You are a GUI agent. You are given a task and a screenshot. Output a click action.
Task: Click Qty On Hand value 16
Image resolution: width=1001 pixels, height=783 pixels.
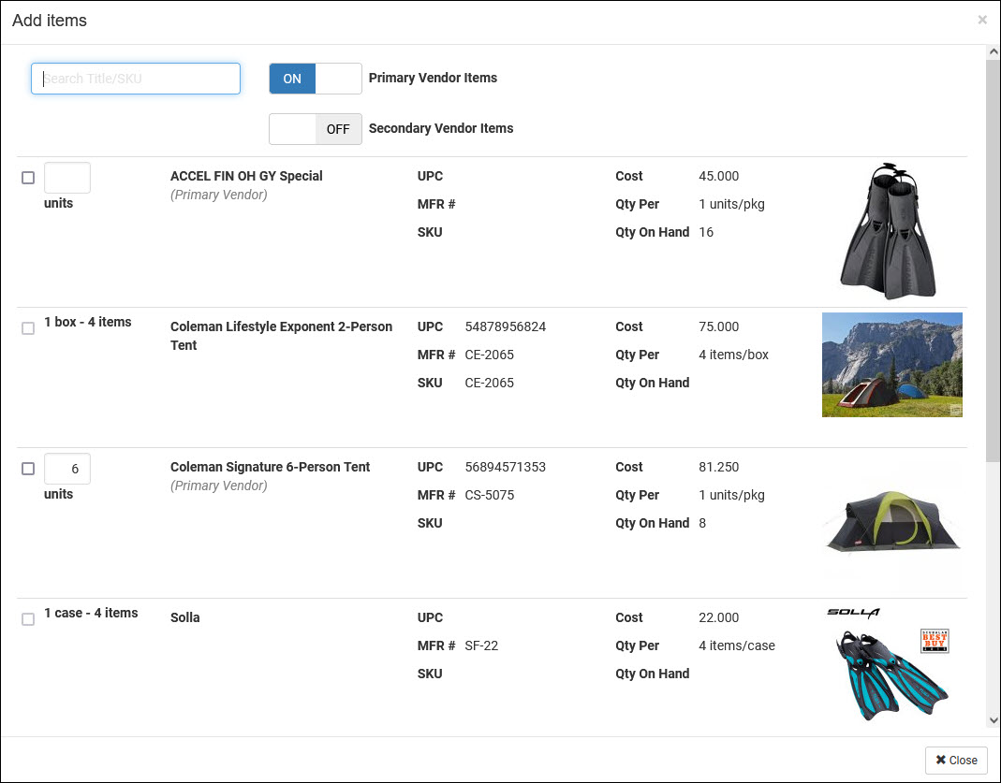[706, 232]
